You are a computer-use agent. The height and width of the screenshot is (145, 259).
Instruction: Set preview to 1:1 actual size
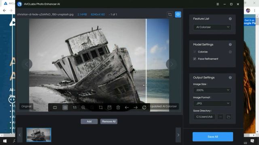coord(74,108)
